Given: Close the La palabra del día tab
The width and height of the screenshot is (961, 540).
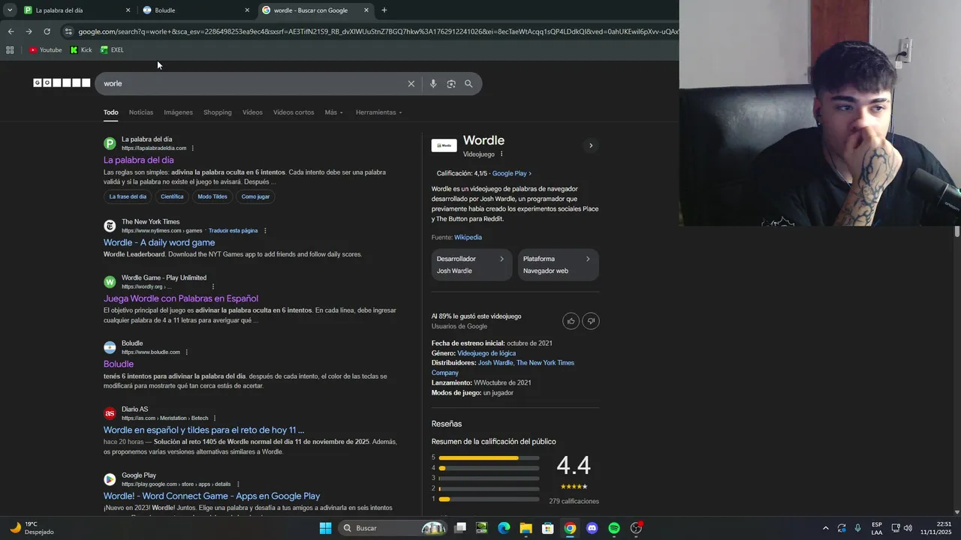Looking at the screenshot, I should pyautogui.click(x=128, y=10).
